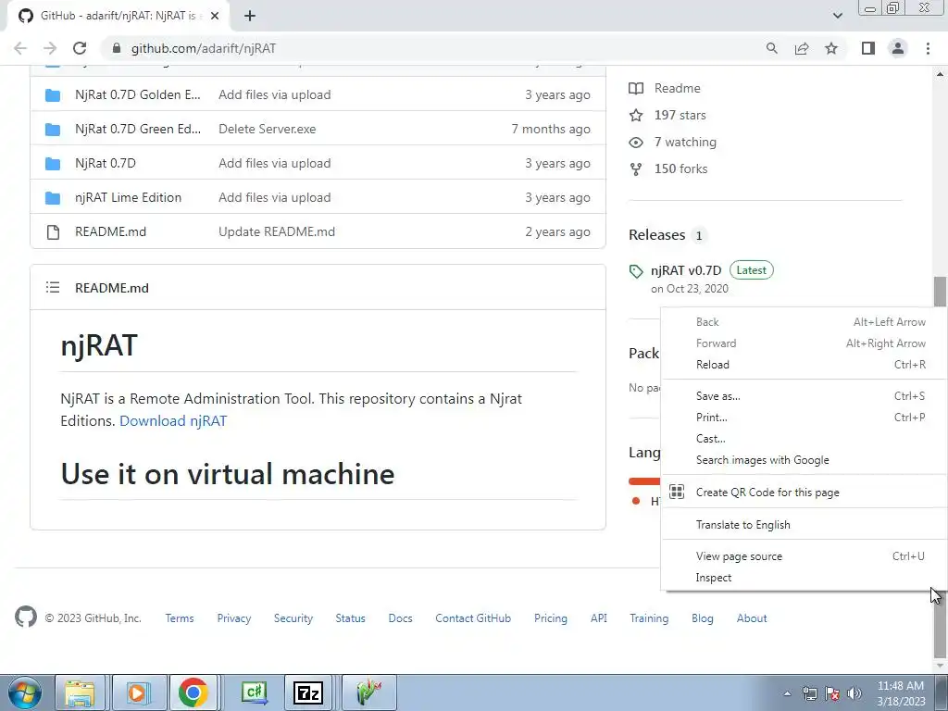Click the Chrome profile avatar icon
Screen dimensions: 948x711
tap(898, 48)
